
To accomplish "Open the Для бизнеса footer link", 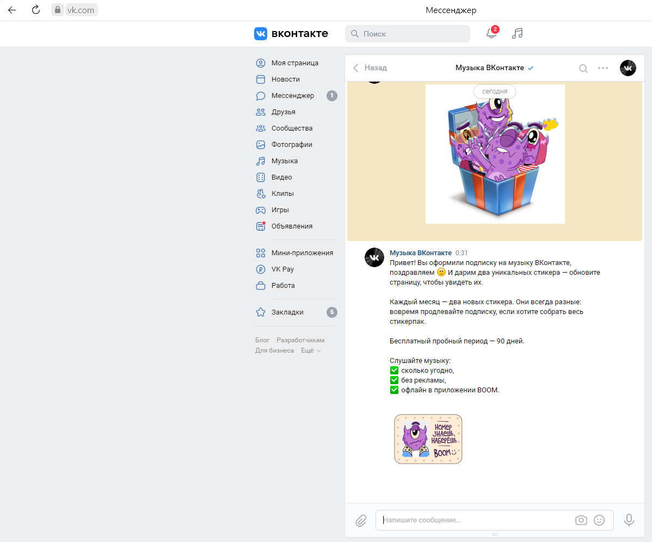I will (274, 350).
